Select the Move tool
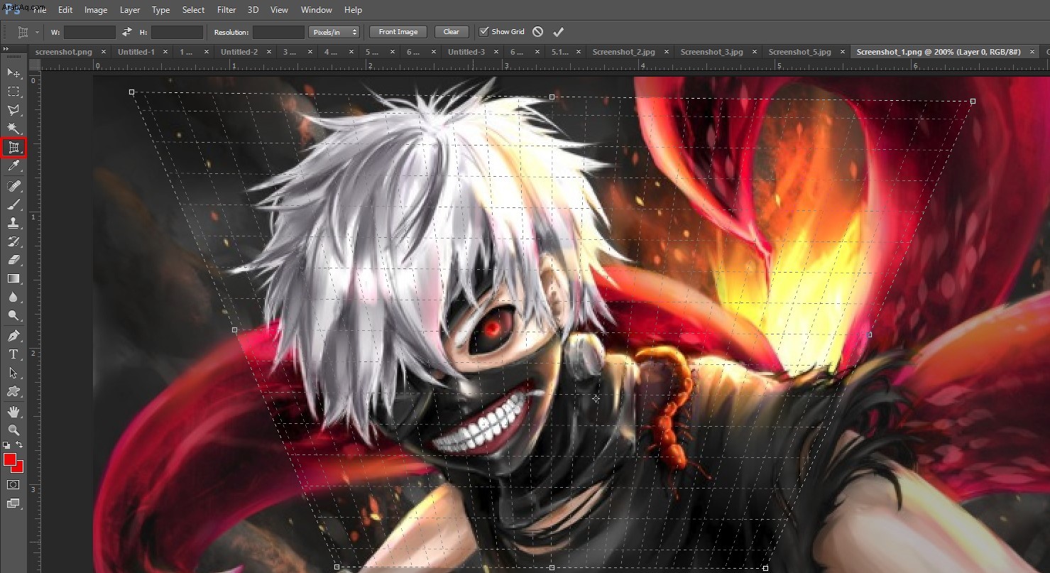The height and width of the screenshot is (573, 1050). coord(13,73)
